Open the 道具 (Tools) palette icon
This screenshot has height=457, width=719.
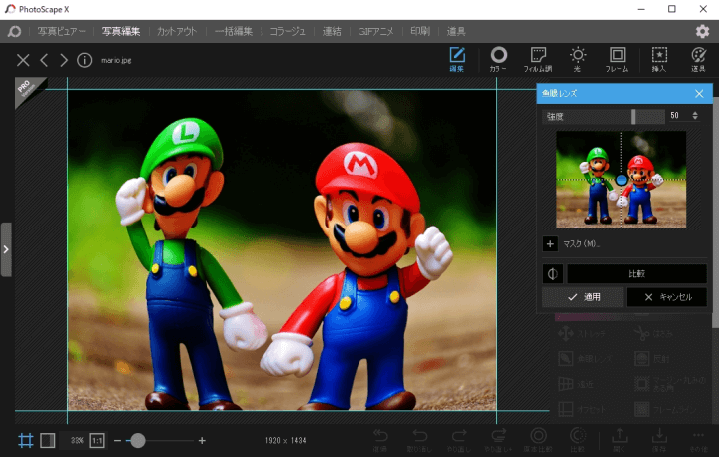[x=698, y=60]
